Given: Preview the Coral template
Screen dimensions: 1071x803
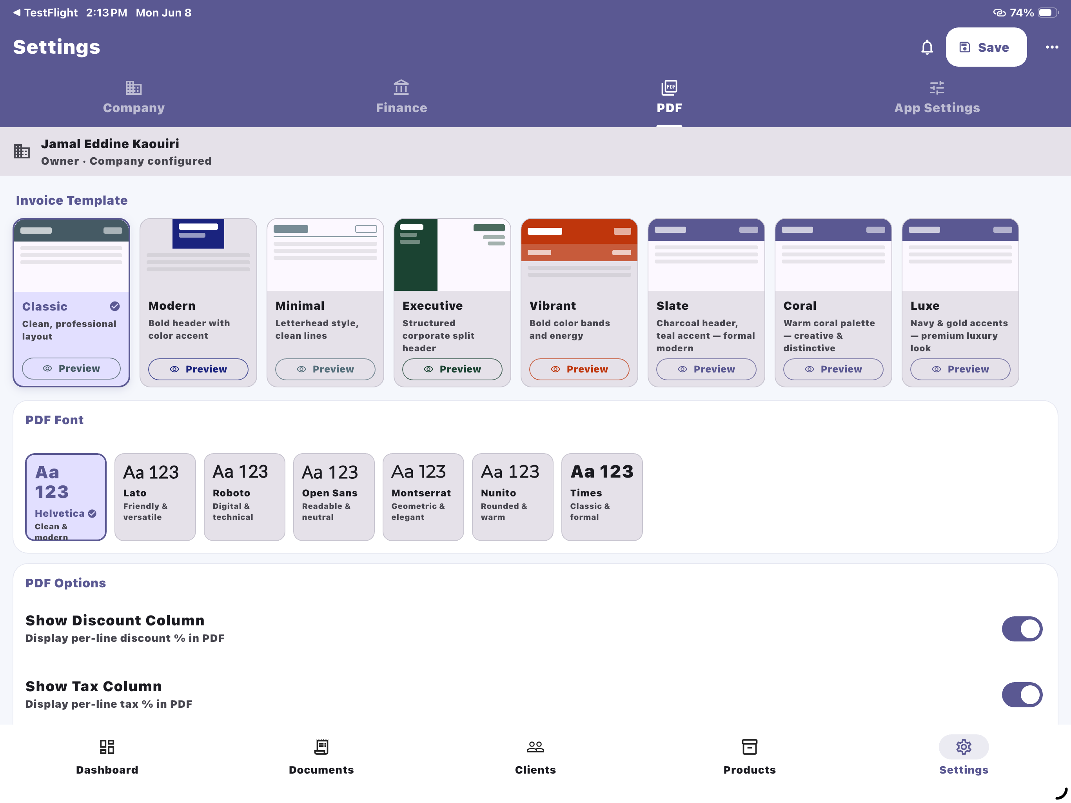Looking at the screenshot, I should tap(833, 369).
